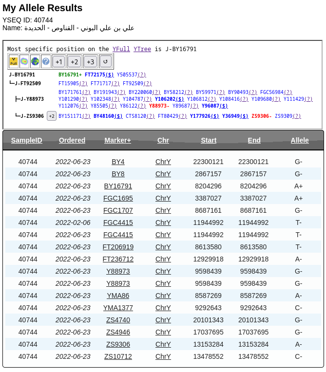Open the YFull icon button

click(x=14, y=62)
